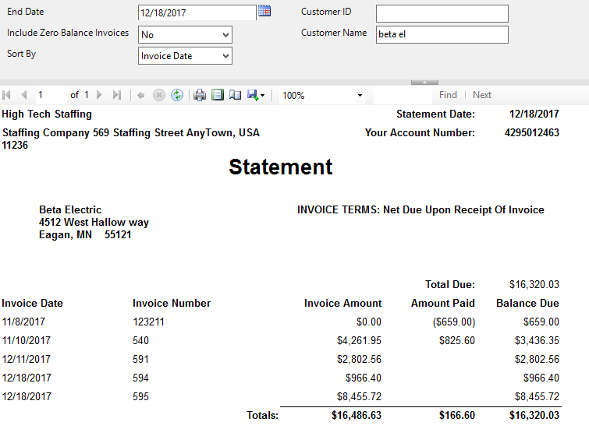Click the current page number box

click(51, 95)
